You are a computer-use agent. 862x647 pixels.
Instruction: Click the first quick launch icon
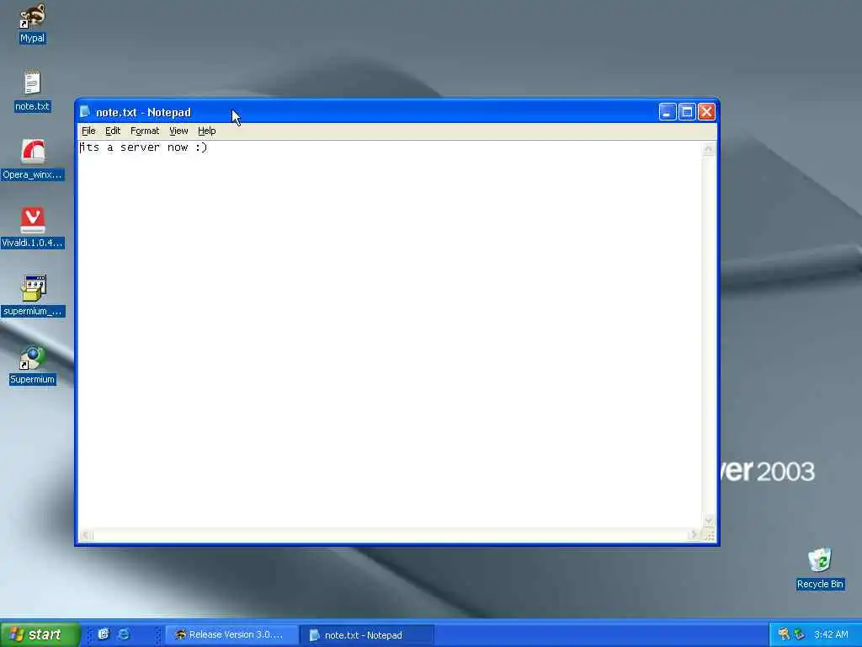point(104,634)
